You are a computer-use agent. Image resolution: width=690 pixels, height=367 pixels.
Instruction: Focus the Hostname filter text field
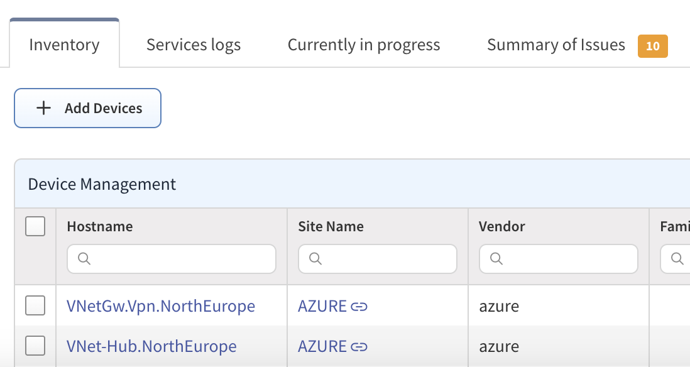[179, 259]
